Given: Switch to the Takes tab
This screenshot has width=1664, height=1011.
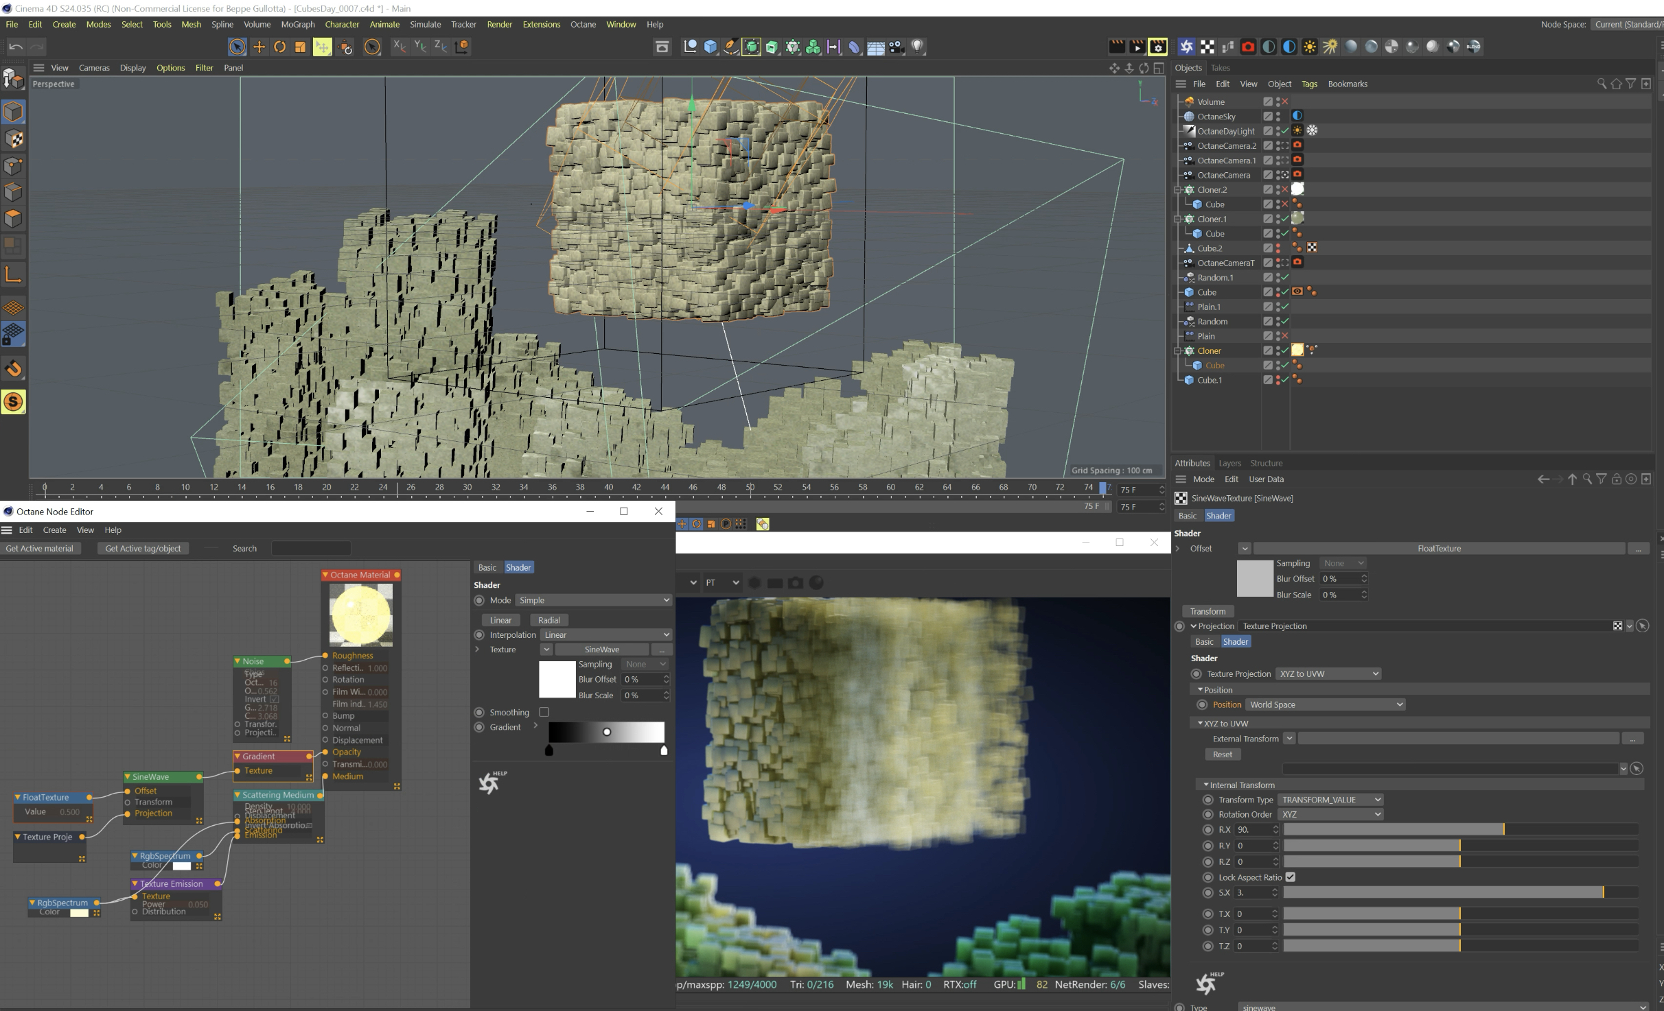Looking at the screenshot, I should (x=1220, y=67).
